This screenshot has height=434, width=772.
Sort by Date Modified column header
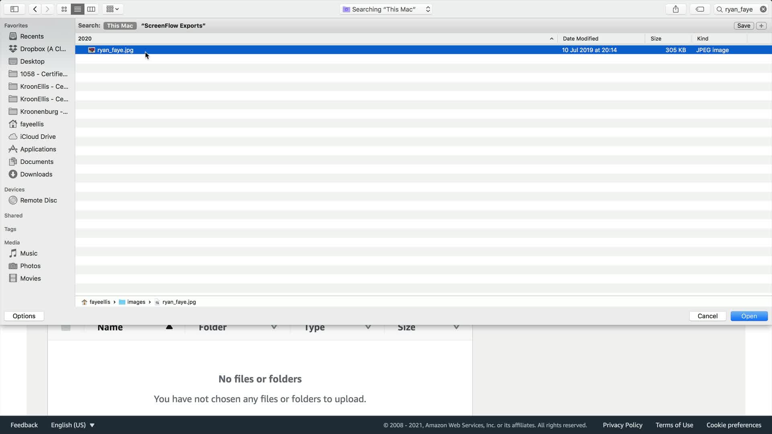click(580, 39)
